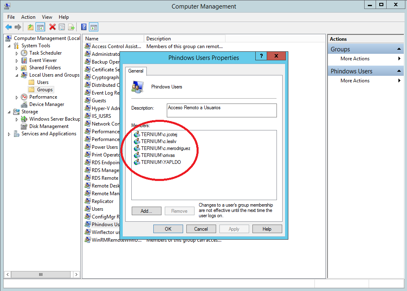Screen dimensions: 407x291
Task: Select the Device Manager tree node
Action: 46,104
